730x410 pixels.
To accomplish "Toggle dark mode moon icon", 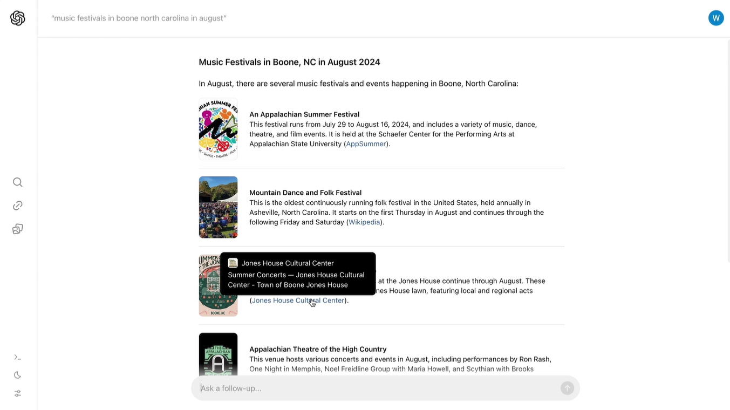I will [x=18, y=375].
